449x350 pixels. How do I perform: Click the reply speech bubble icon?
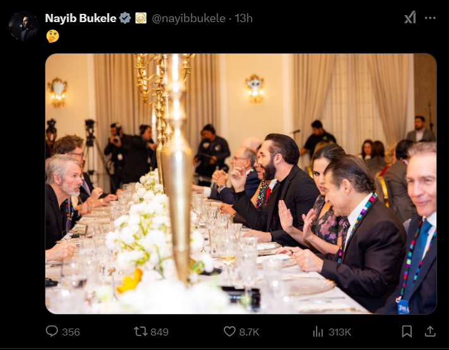pyautogui.click(x=52, y=331)
